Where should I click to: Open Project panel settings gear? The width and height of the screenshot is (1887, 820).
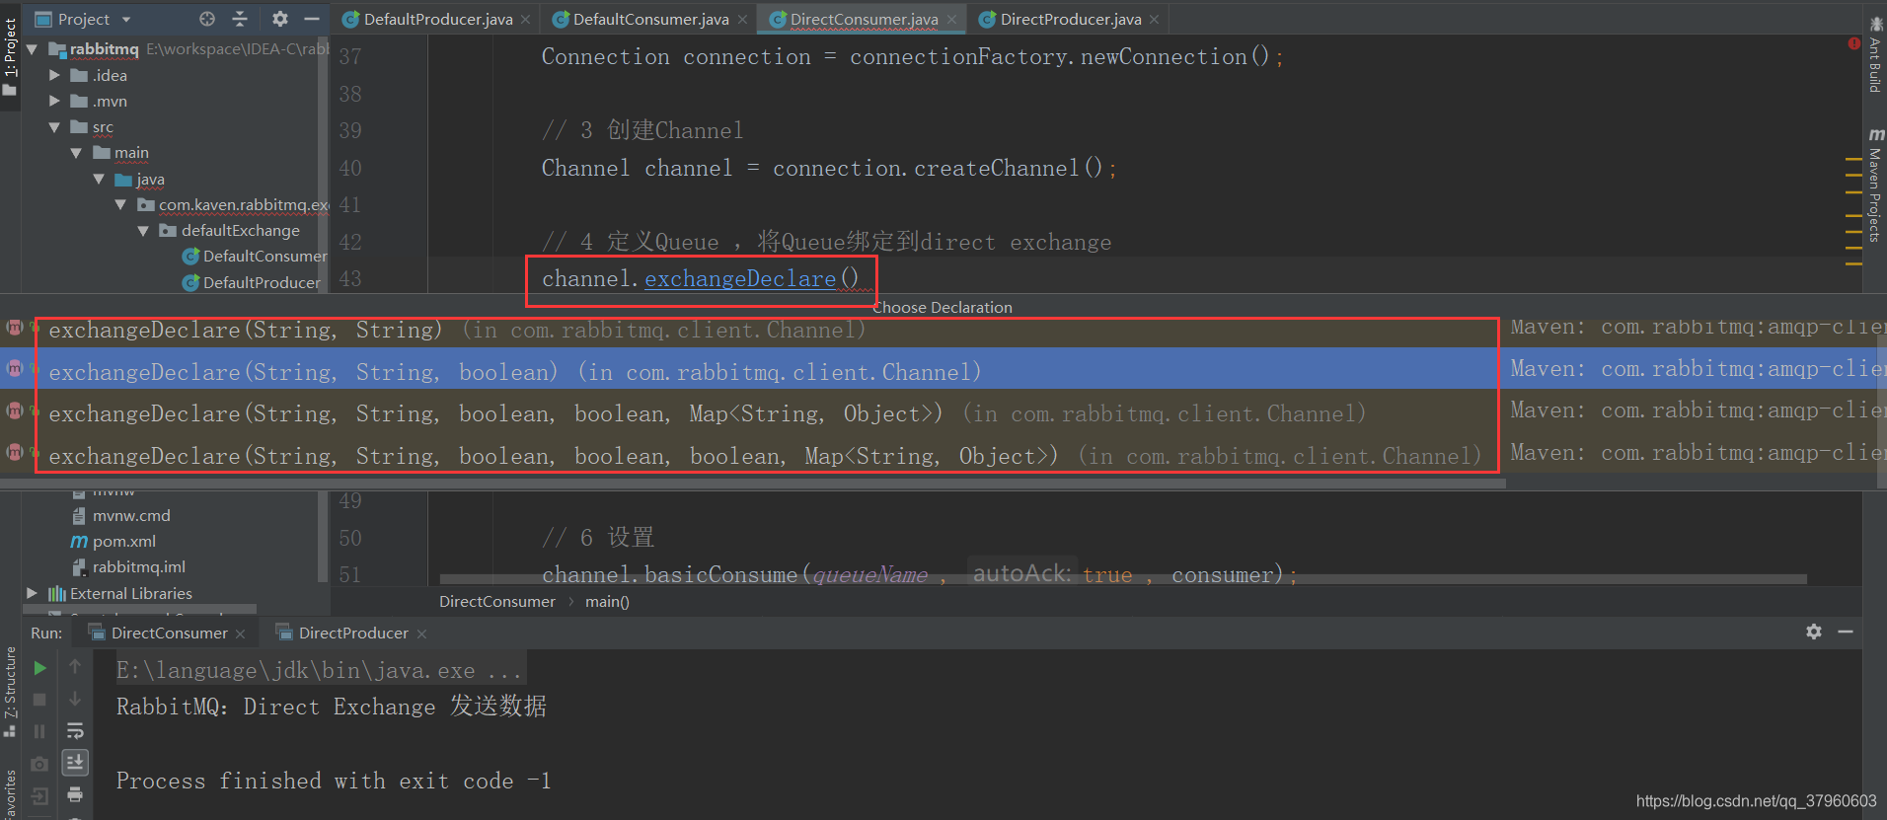(x=280, y=19)
